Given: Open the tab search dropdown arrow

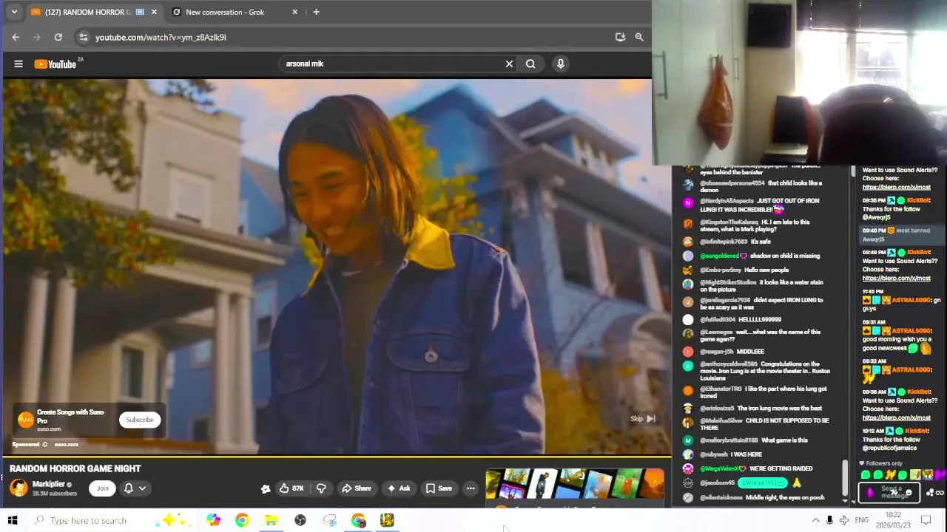Looking at the screenshot, I should click(13, 12).
